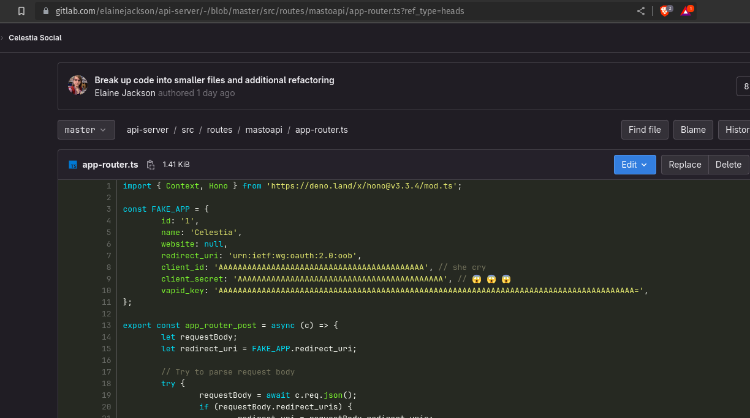Go to mastoapi folder breadcrumb
The width and height of the screenshot is (750, 418).
point(263,130)
